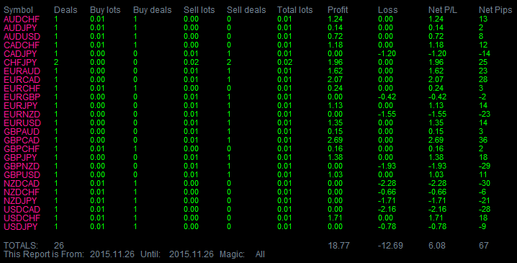This screenshot has height=263, width=517.
Task: Click GBPCAD net pips 36
Action: 483,141
